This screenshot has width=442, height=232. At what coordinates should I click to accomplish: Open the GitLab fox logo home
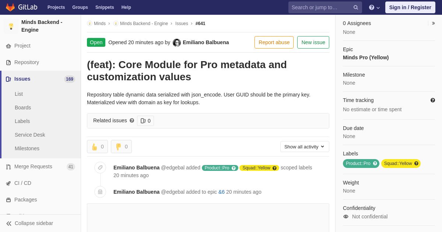tap(10, 7)
